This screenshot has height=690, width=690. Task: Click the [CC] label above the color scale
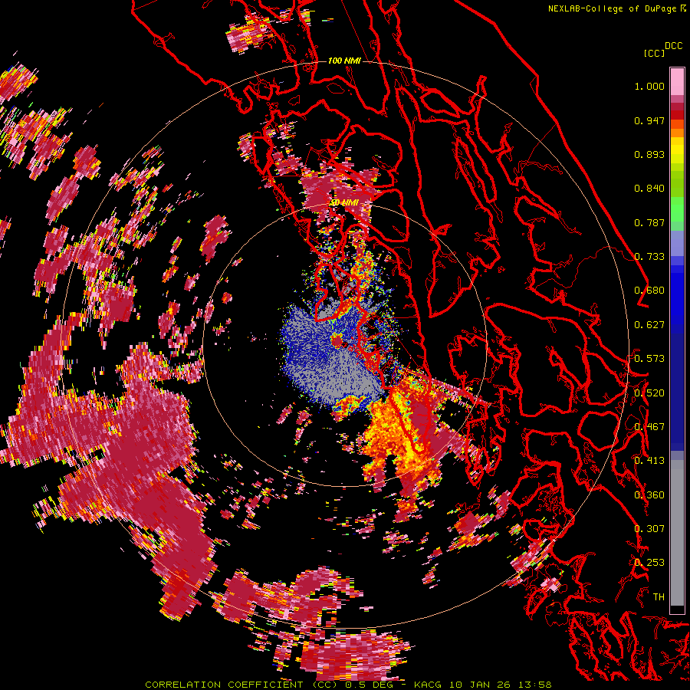(x=655, y=53)
